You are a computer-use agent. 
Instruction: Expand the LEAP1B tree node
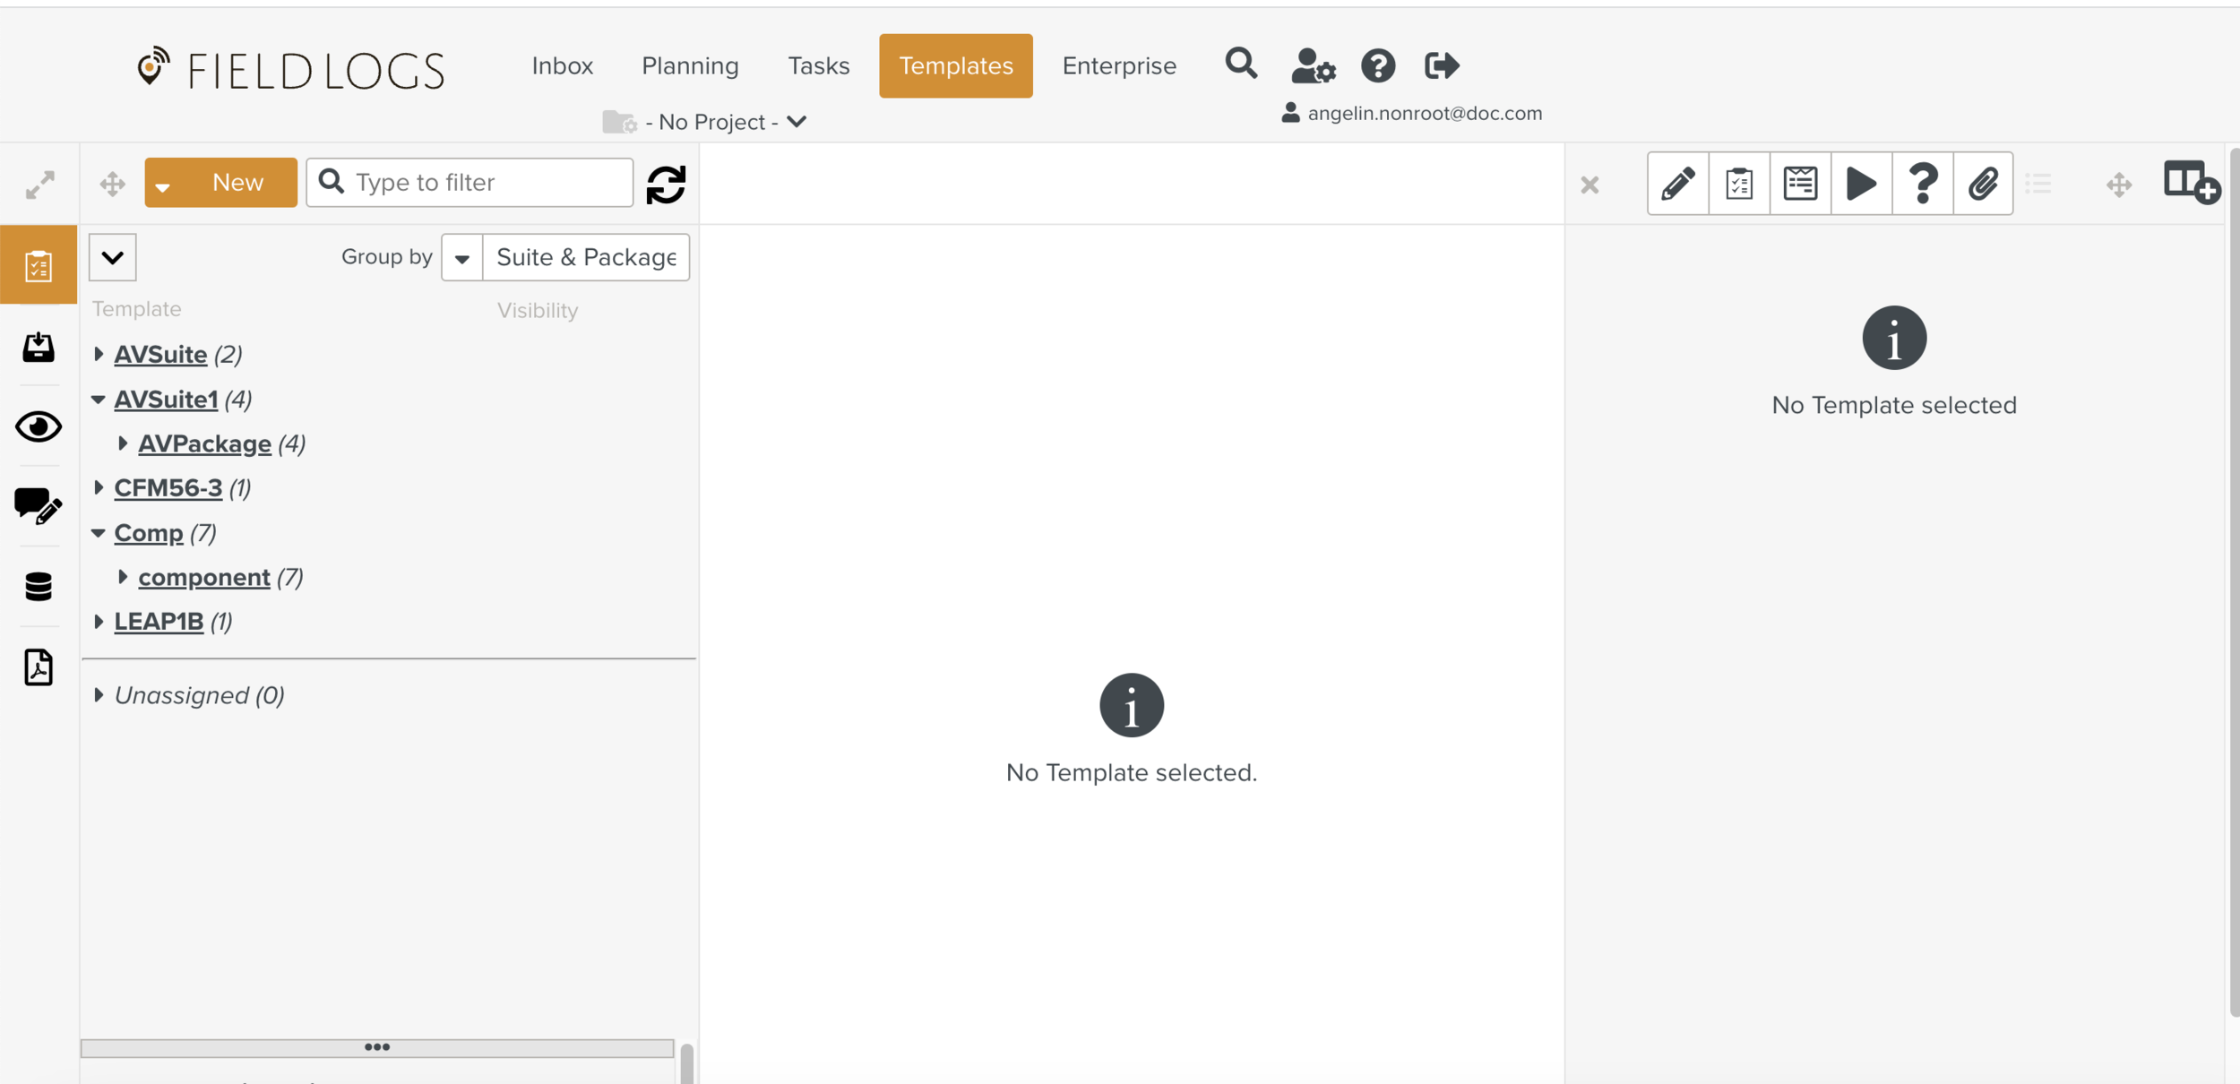click(99, 621)
